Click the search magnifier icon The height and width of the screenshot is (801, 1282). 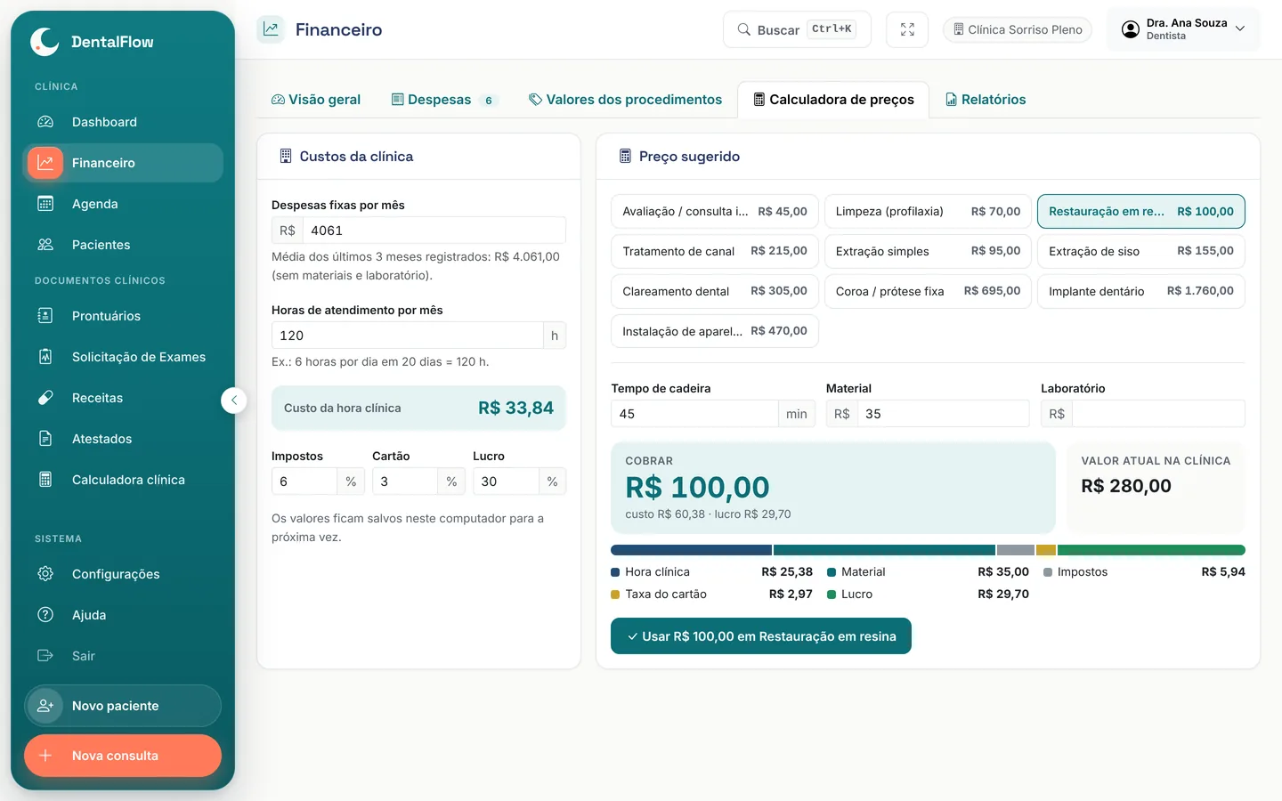[x=744, y=29]
